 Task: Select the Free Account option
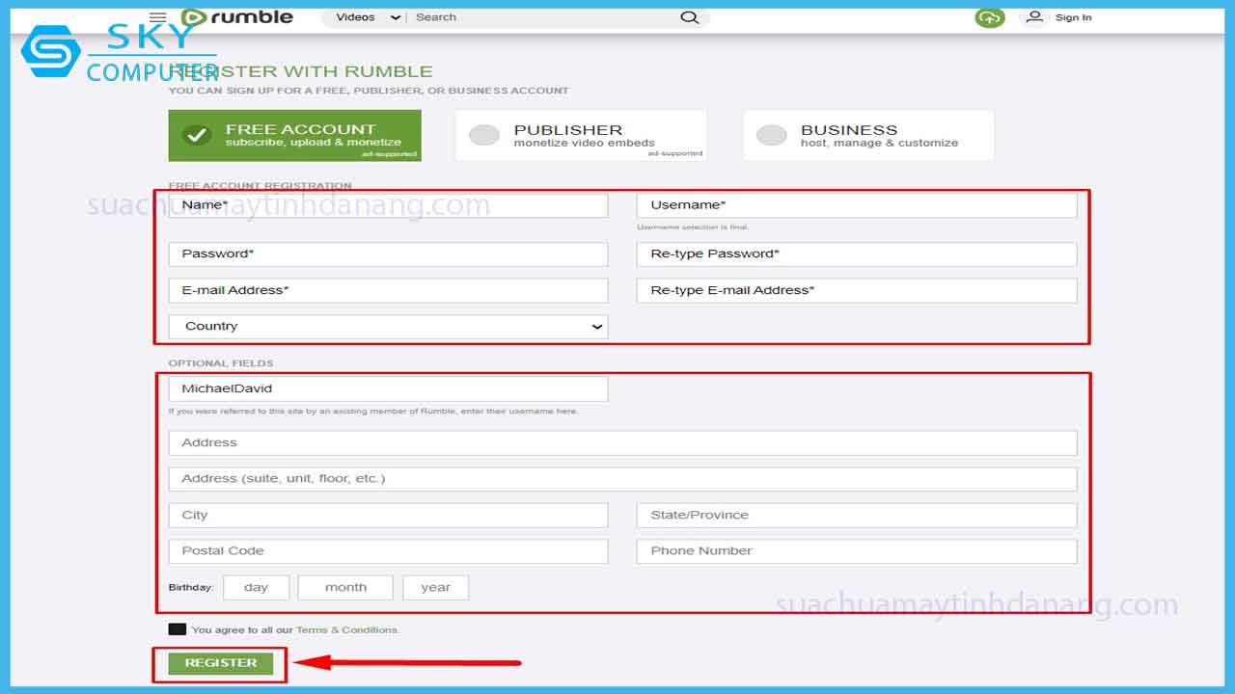tap(295, 135)
